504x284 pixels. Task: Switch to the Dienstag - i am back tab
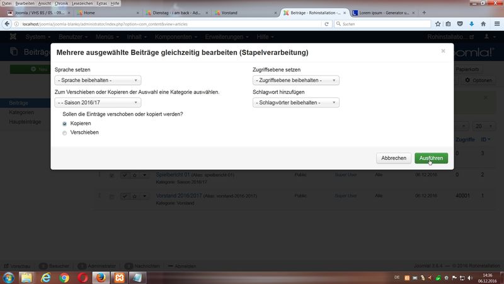pyautogui.click(x=176, y=13)
